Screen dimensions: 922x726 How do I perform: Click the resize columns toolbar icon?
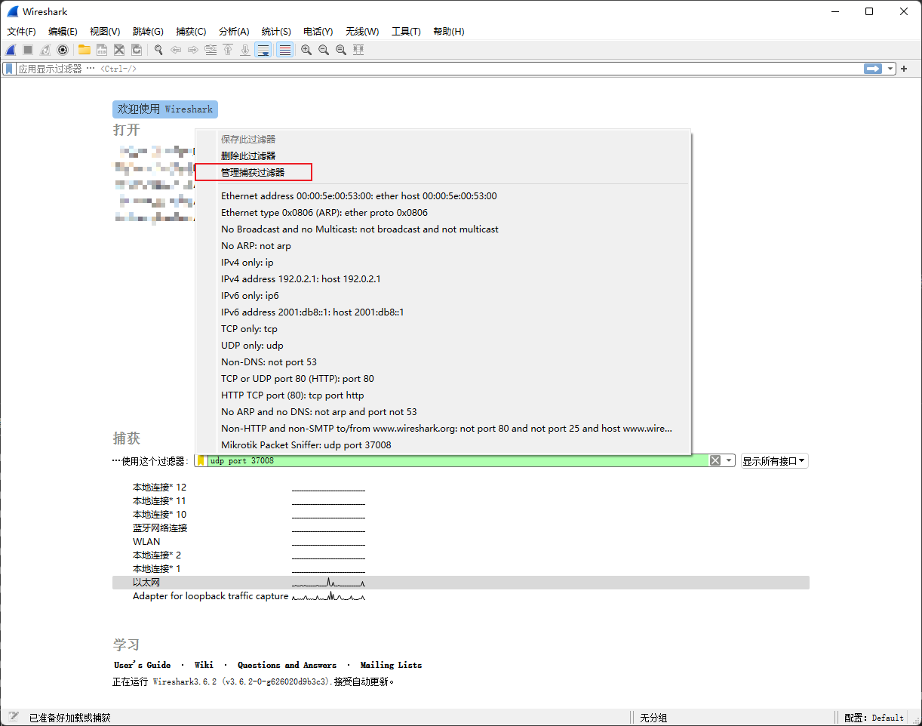[358, 50]
